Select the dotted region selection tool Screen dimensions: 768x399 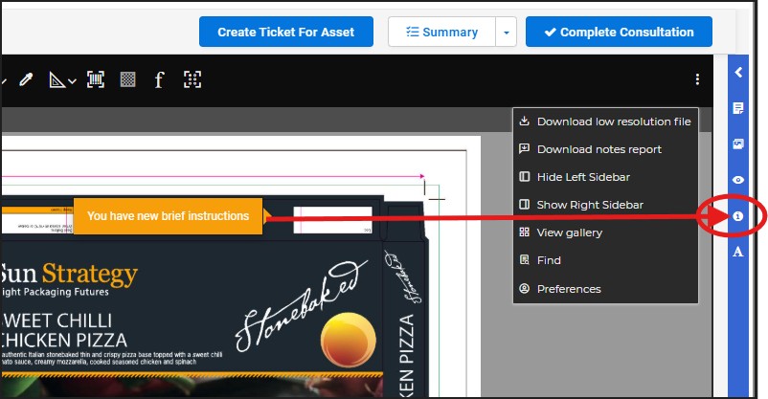[192, 79]
